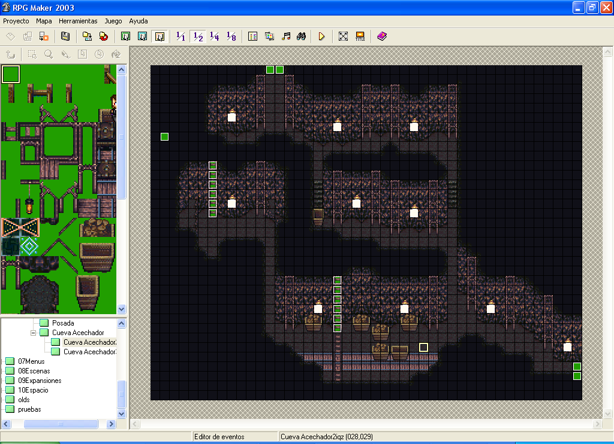Click the Undo arrow icon
This screenshot has height=444, width=614.
pyautogui.click(x=11, y=54)
